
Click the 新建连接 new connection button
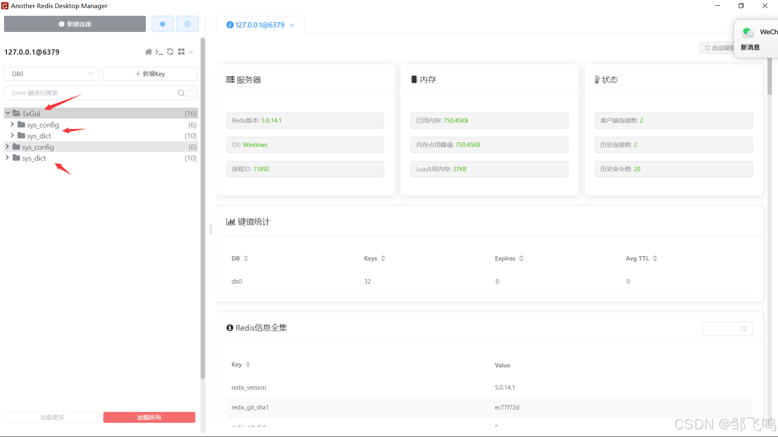tap(75, 24)
